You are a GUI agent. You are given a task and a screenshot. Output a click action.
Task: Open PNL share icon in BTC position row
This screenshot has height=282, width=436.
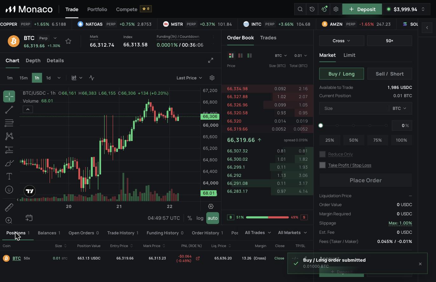[198, 258]
